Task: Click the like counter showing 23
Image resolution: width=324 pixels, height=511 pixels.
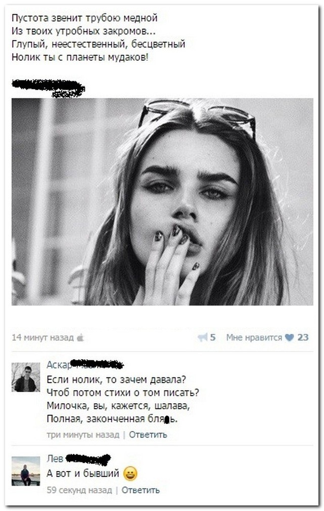Action: [303, 337]
